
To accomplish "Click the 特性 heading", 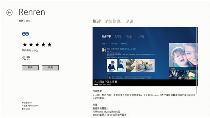I will click(x=95, y=105).
